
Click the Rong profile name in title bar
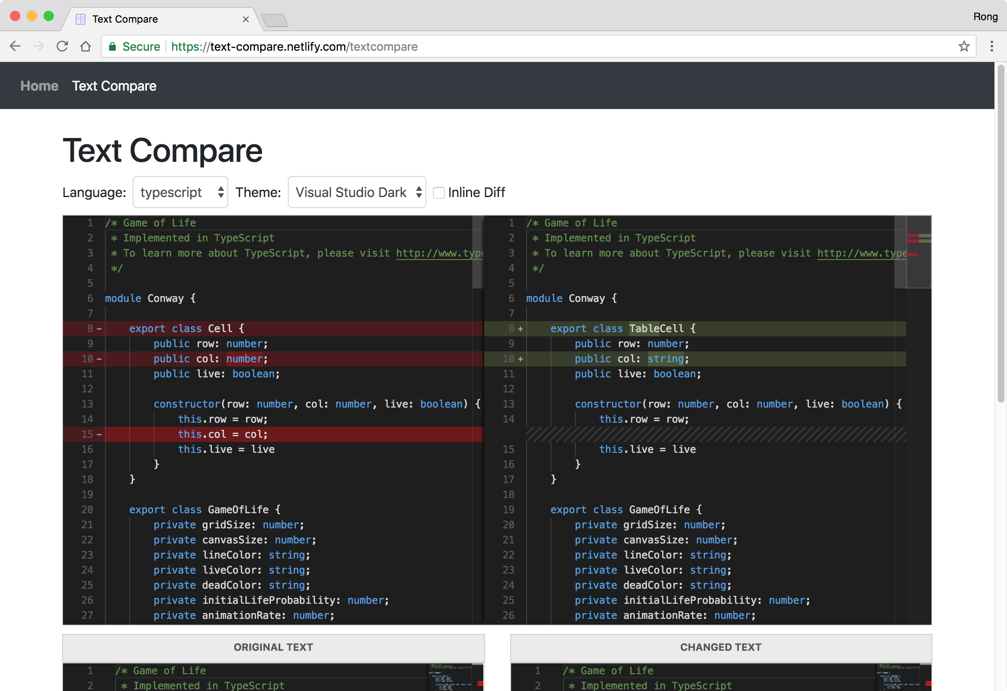tap(985, 16)
